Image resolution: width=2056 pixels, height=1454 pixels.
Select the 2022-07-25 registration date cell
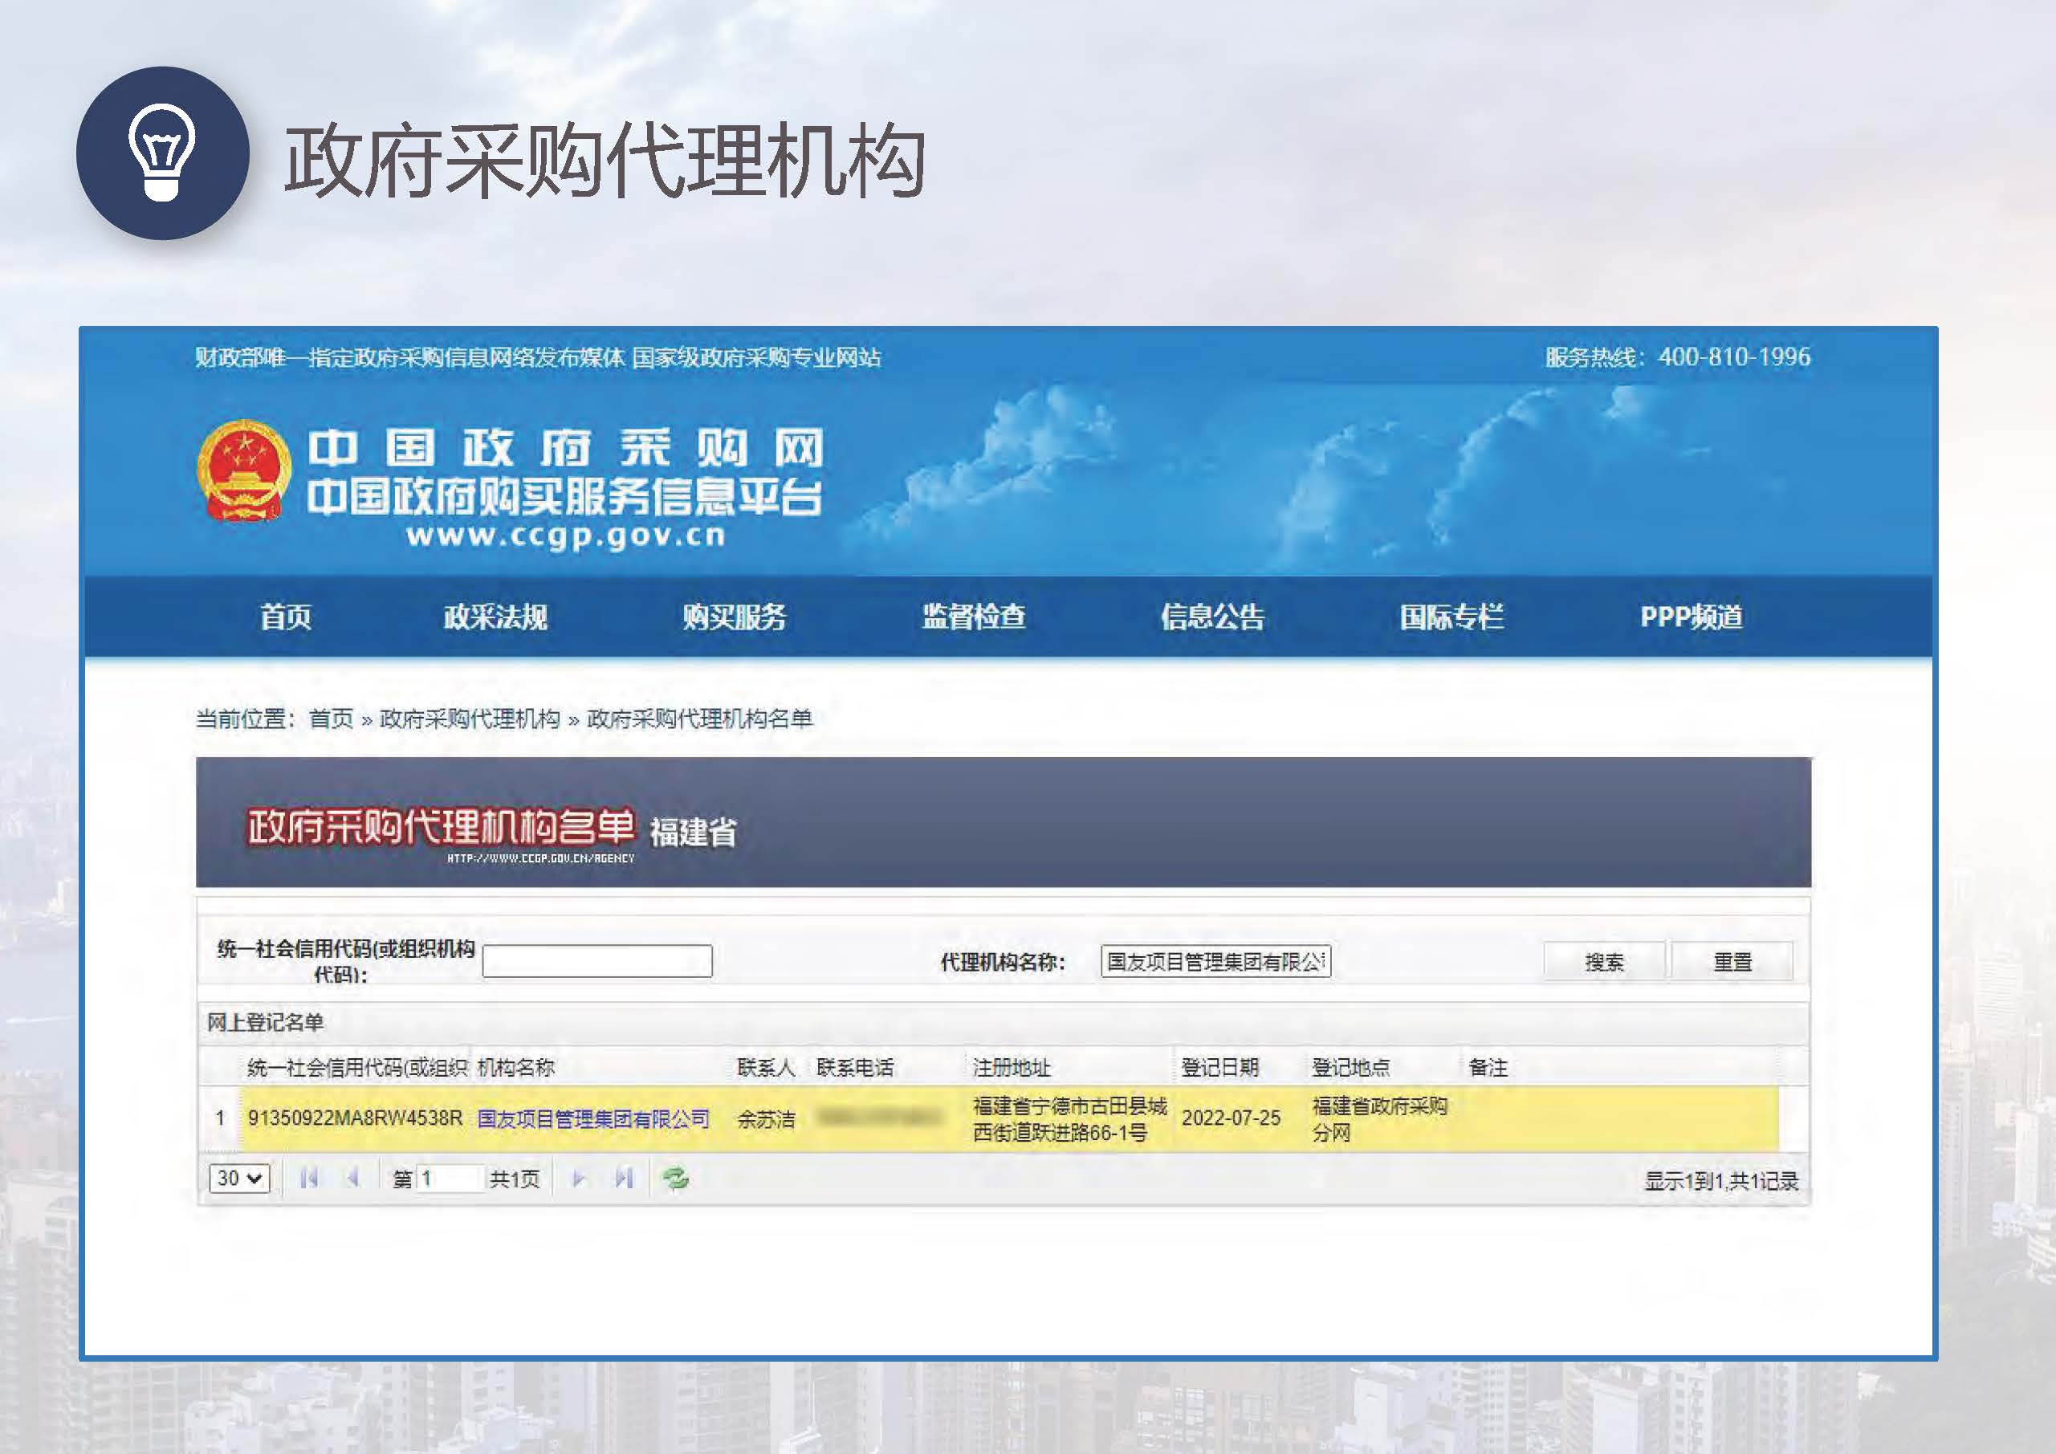tap(1232, 1118)
